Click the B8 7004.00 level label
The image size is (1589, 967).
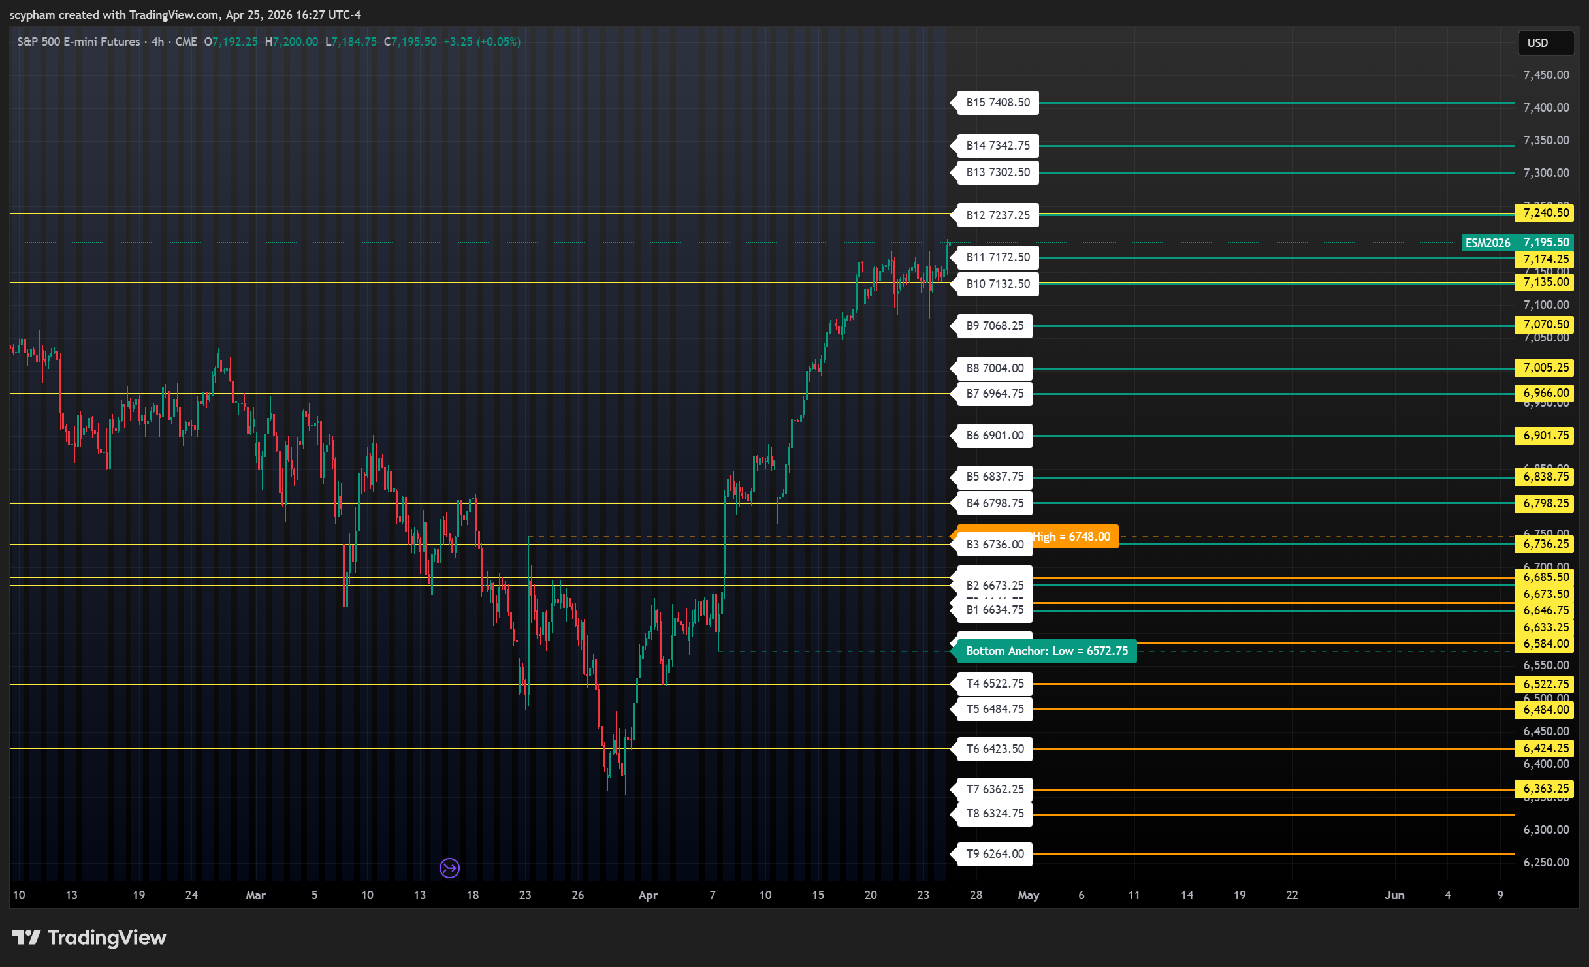pos(994,368)
